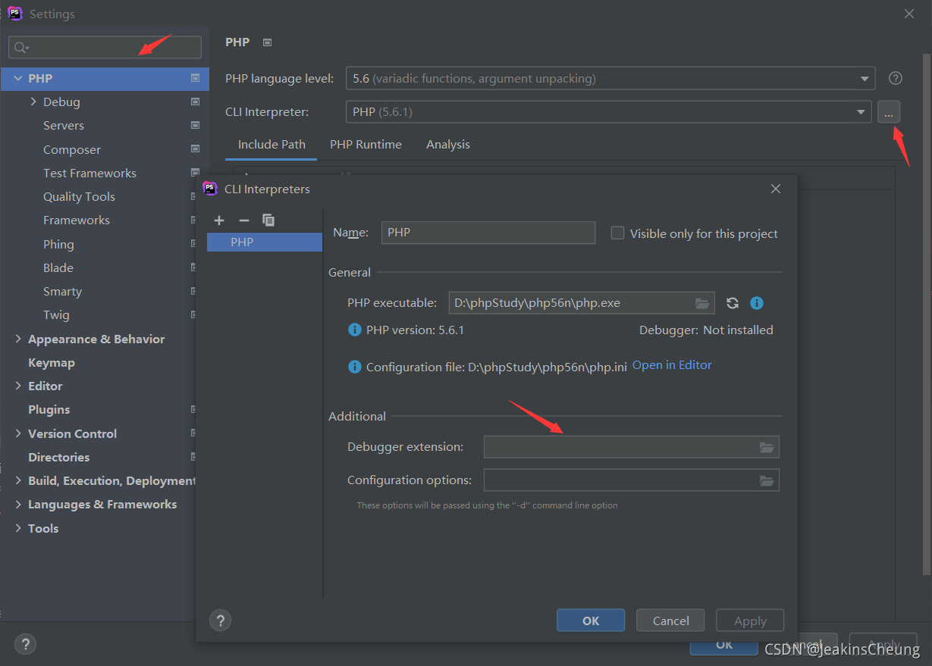The height and width of the screenshot is (666, 932).
Task: Expand the Editor settings section
Action: [x=17, y=386]
